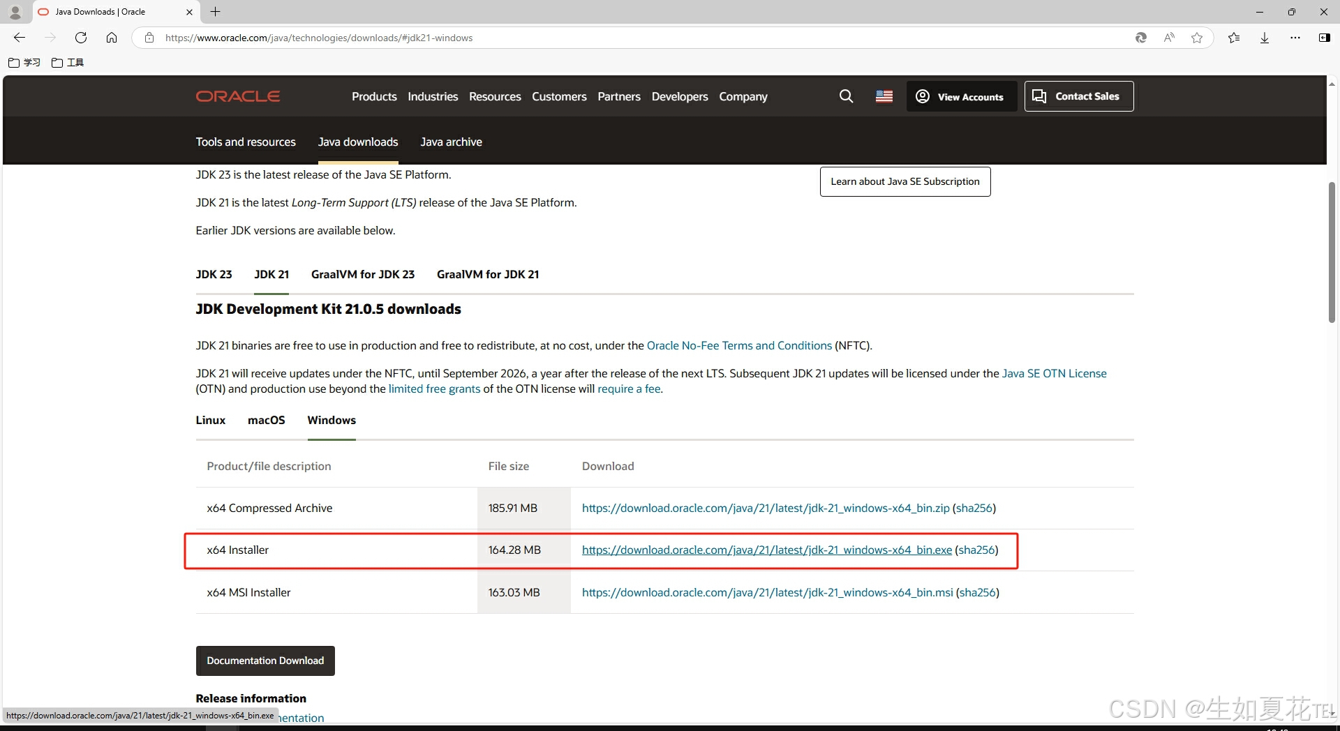Open the Resources menu

pos(495,96)
